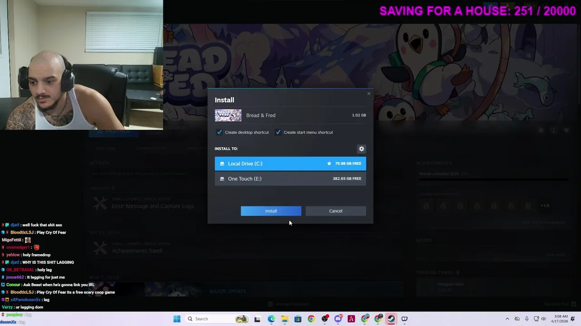Image resolution: width=581 pixels, height=326 pixels.
Task: Click the Bread & Fred game thumbnail
Action: coord(228,115)
